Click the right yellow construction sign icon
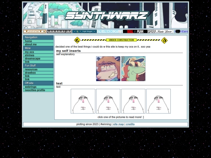 164,41
